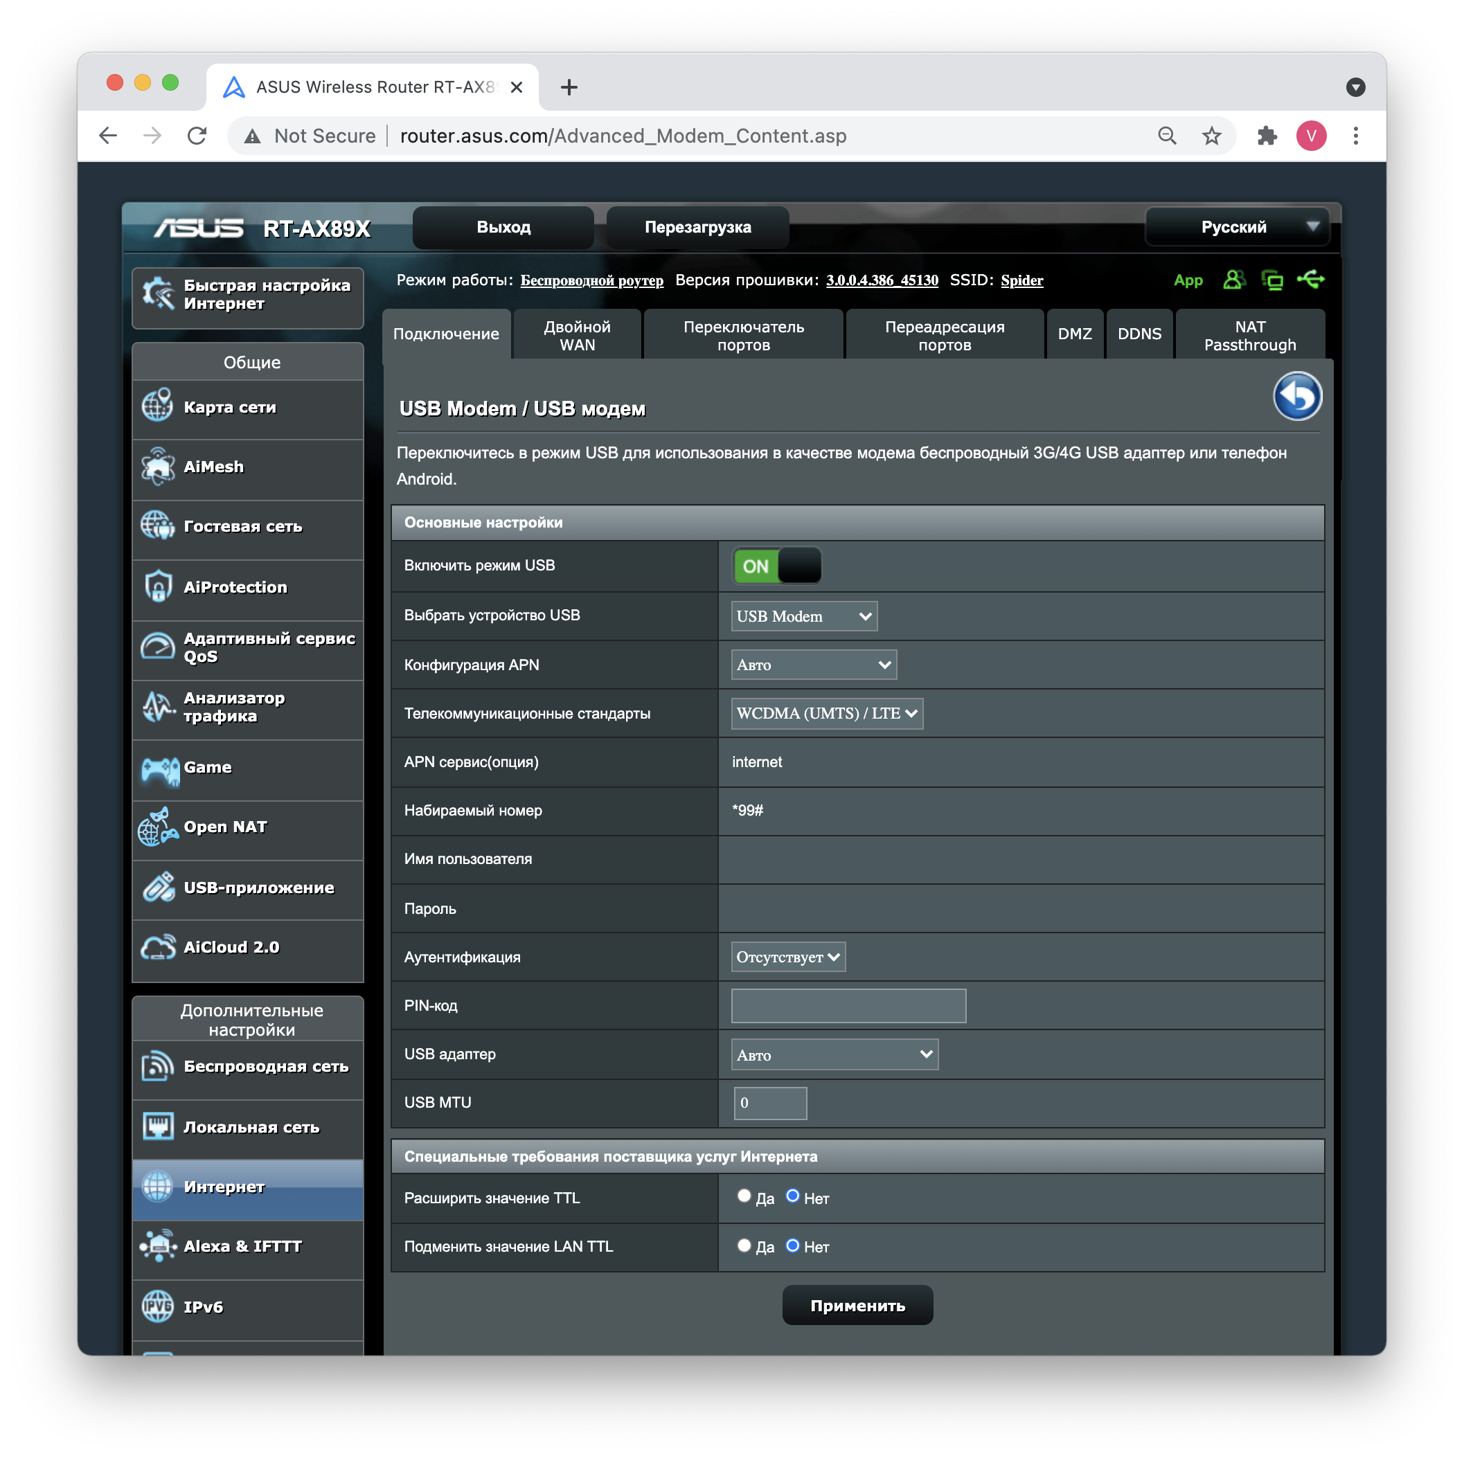Open Локальная сеть LAN settings

tap(248, 1128)
